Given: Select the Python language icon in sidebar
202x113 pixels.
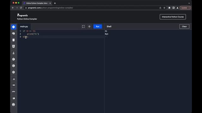Looking at the screenshot, I should click(x=14, y=27).
